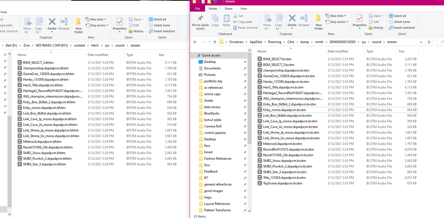Open Easy access dropdown in right window

(x=337, y=22)
